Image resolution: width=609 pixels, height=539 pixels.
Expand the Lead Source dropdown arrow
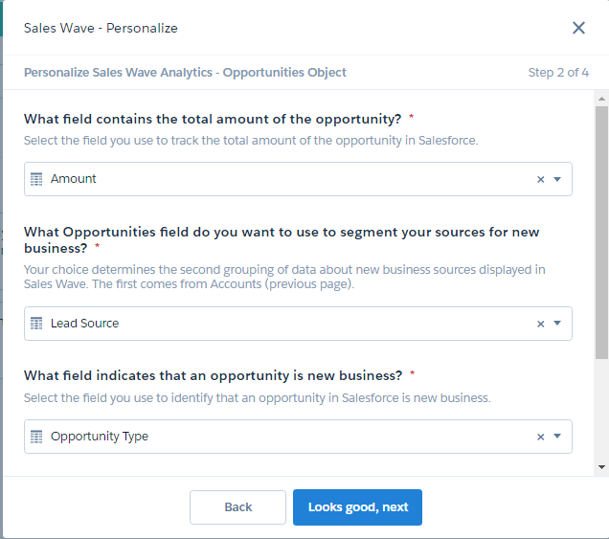(x=557, y=323)
